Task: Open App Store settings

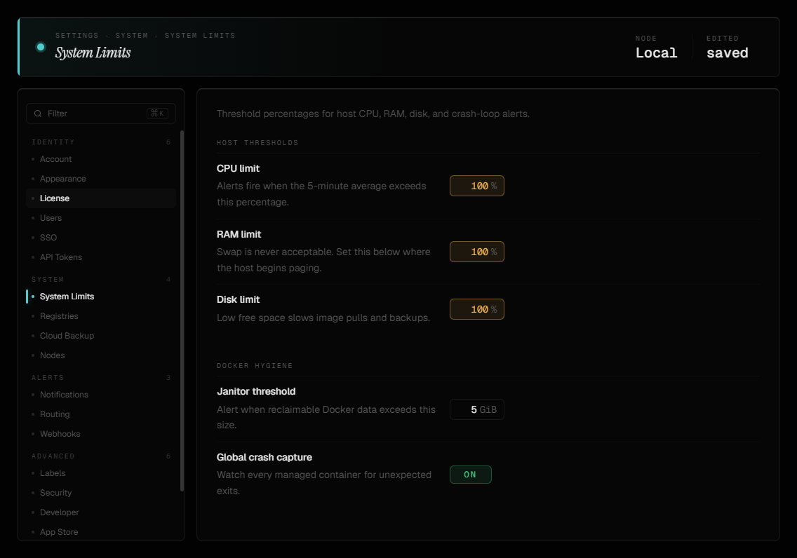Action: pos(100,532)
